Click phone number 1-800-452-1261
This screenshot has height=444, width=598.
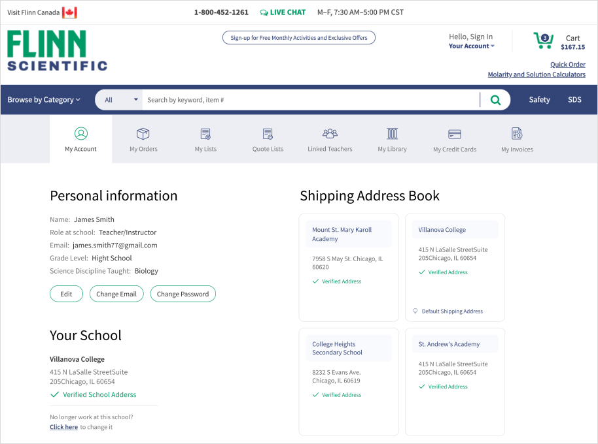[221, 12]
